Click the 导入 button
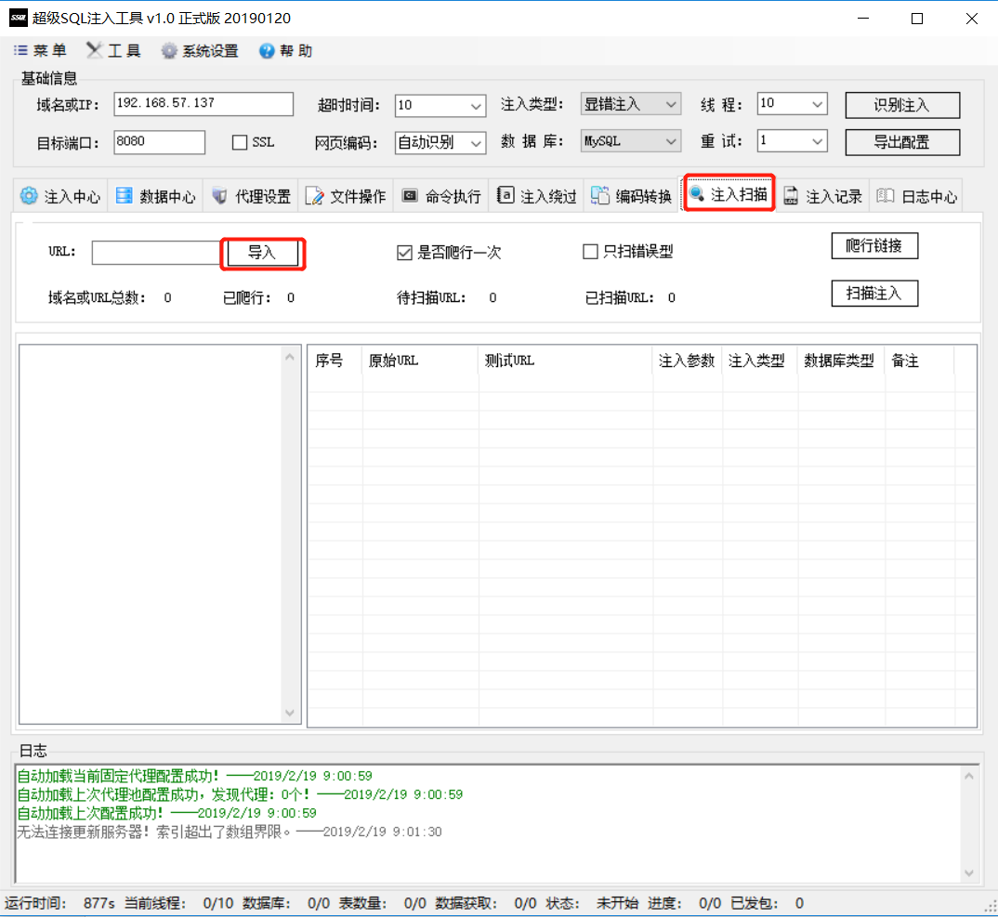 click(x=262, y=254)
